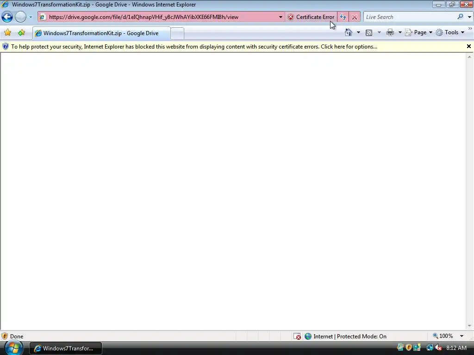The image size is (474, 355).
Task: Select the Windows7TransformationKit.zip Google Drive tab
Action: (101, 33)
